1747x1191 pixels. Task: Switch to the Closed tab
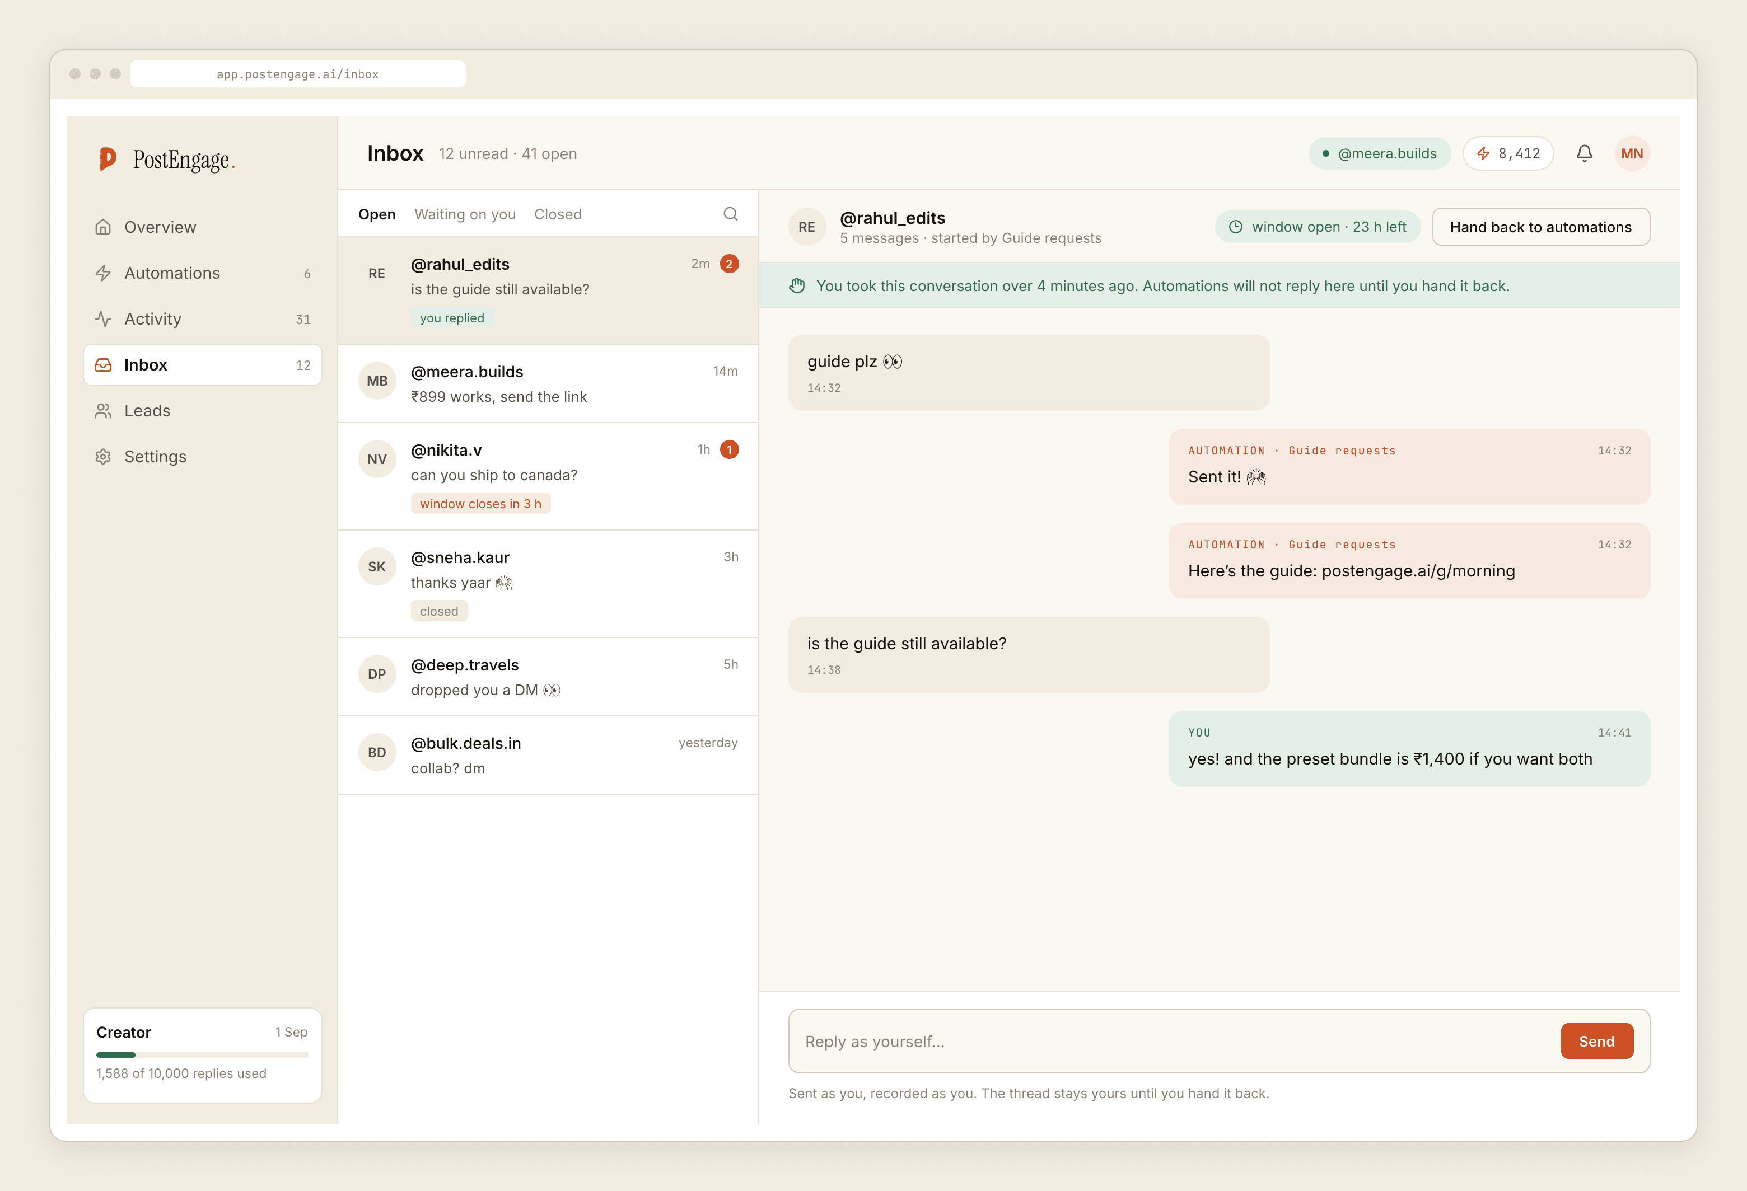pyautogui.click(x=557, y=214)
